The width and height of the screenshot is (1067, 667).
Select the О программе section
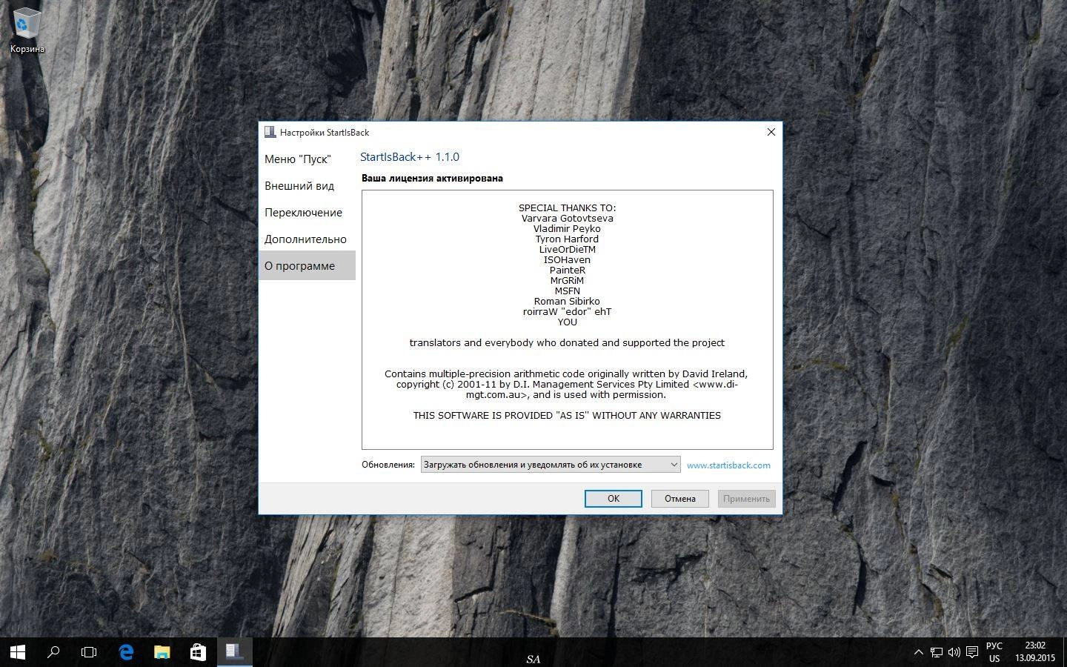307,265
